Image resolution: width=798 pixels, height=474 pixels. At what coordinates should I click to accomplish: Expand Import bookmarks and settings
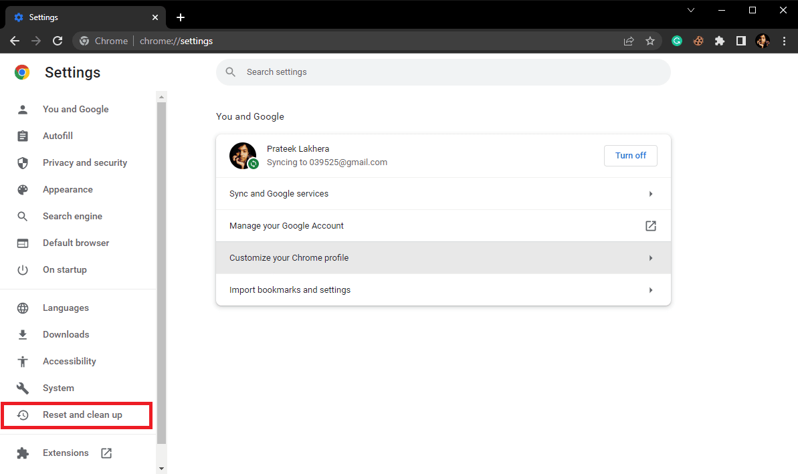(443, 290)
